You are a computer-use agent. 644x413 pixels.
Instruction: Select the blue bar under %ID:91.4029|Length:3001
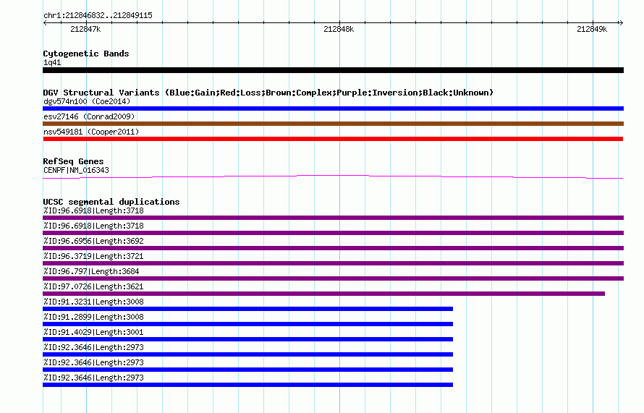point(247,339)
